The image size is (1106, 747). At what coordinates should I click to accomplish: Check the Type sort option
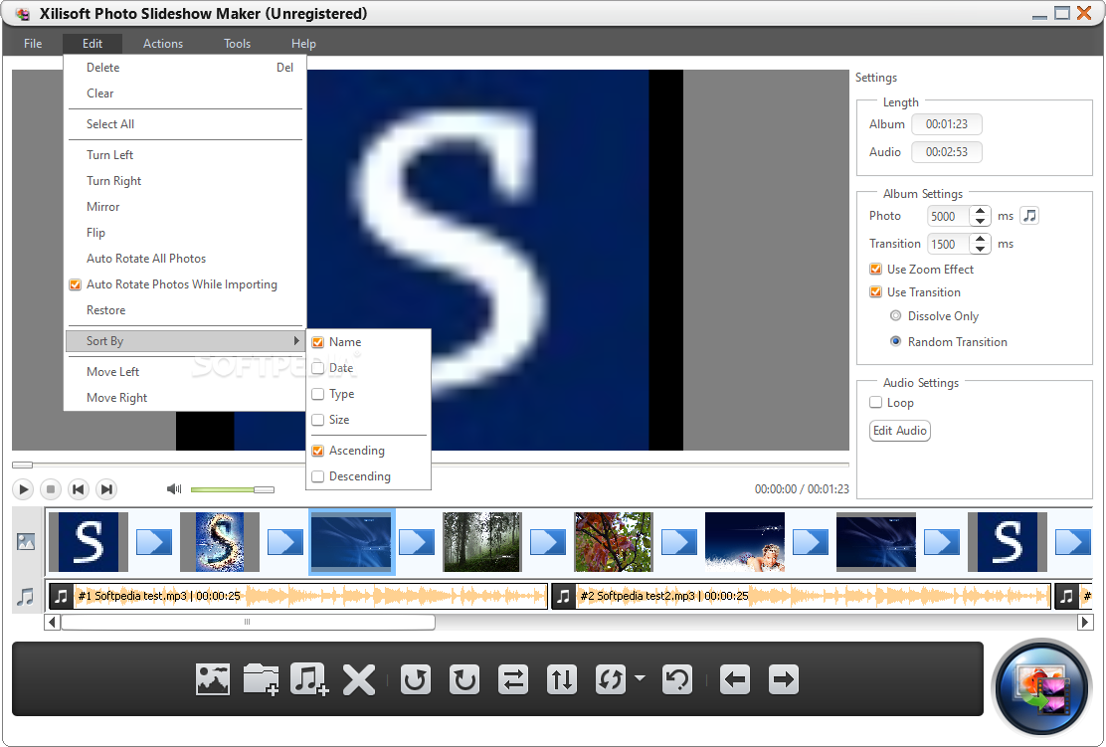pos(317,394)
